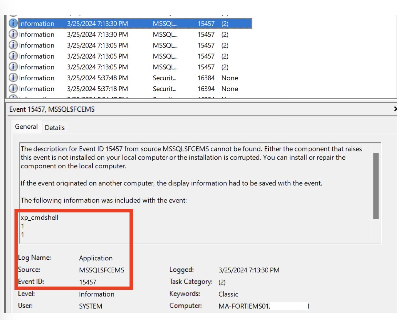403x320 pixels.
Task: Click the 'None' category of event 16394
Action: pos(229,89)
